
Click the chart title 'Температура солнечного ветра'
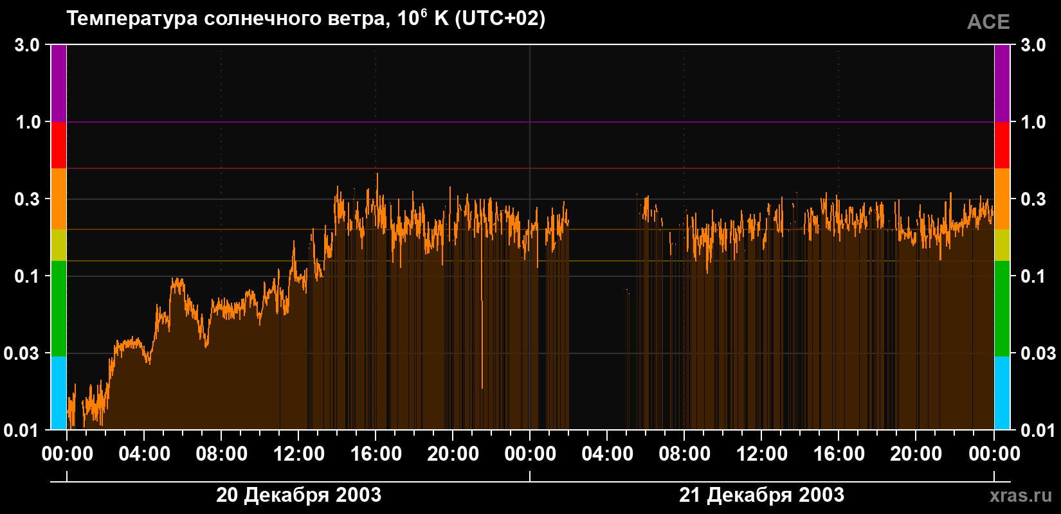point(227,19)
